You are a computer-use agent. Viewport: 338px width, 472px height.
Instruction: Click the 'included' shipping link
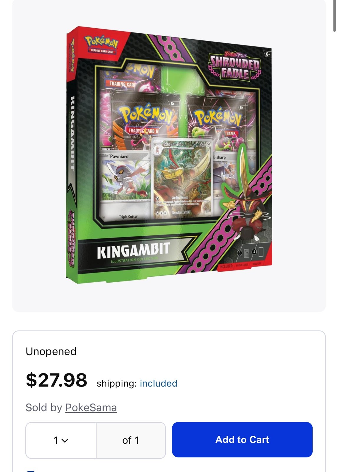coord(159,383)
